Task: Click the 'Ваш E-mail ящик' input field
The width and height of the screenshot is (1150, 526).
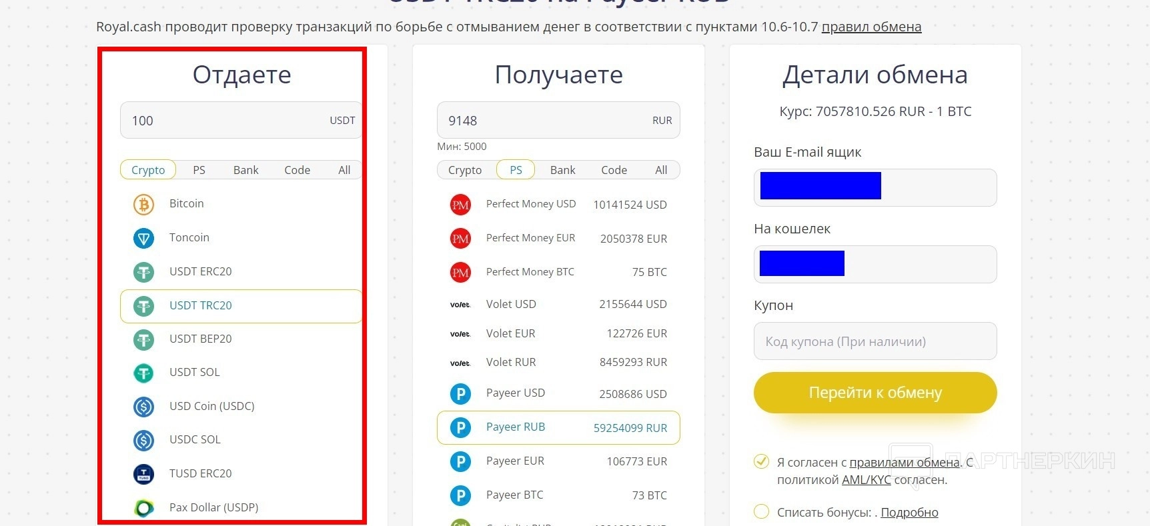Action: point(875,187)
